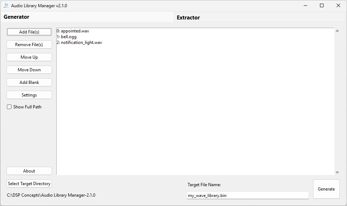Open the Settings dialog
This screenshot has height=206, width=347.
click(x=29, y=95)
